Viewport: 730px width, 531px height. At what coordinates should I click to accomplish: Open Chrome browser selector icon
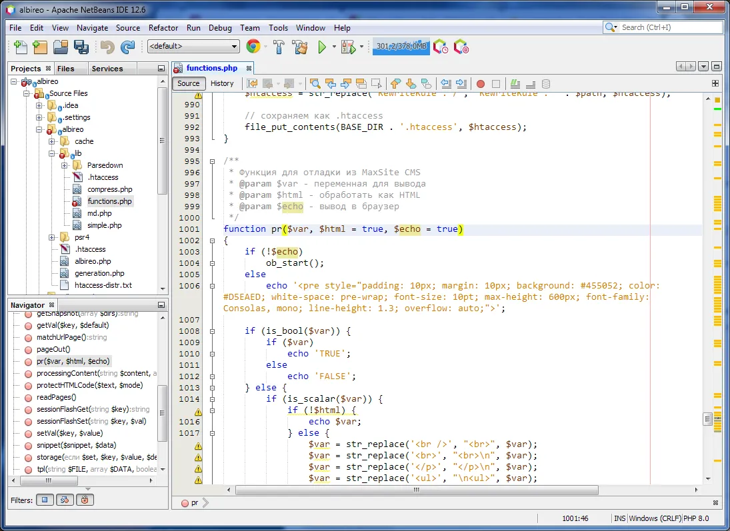pyautogui.click(x=253, y=47)
